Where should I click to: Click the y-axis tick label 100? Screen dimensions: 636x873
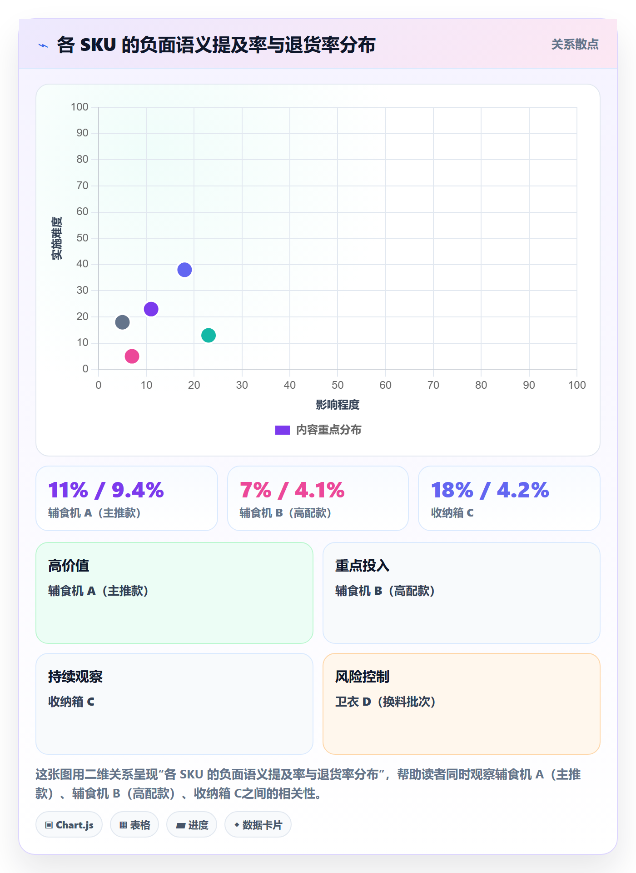(x=79, y=107)
